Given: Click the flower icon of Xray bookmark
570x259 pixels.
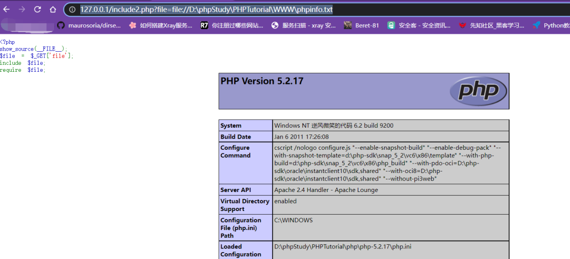Looking at the screenshot, I should pos(132,25).
